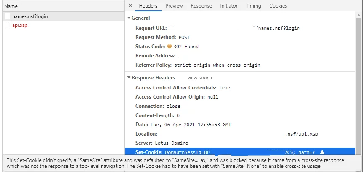Open the Timing tab
Viewport: 363px width, 172px height.
pyautogui.click(x=253, y=6)
